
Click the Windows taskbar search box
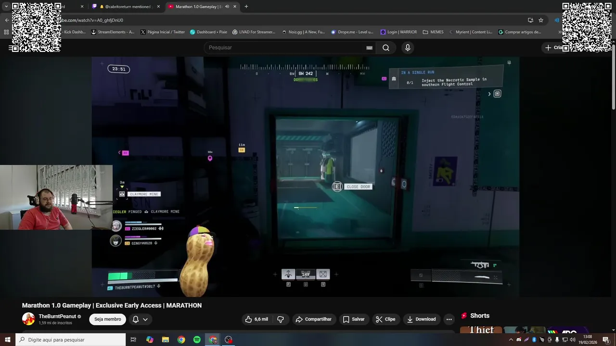[70, 340]
